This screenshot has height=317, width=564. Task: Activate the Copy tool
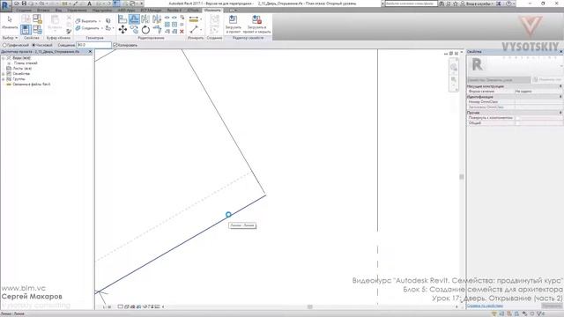pyautogui.click(x=134, y=29)
